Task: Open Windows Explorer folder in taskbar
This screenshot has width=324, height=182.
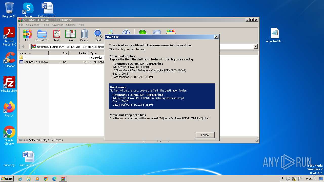Action: pos(29,179)
